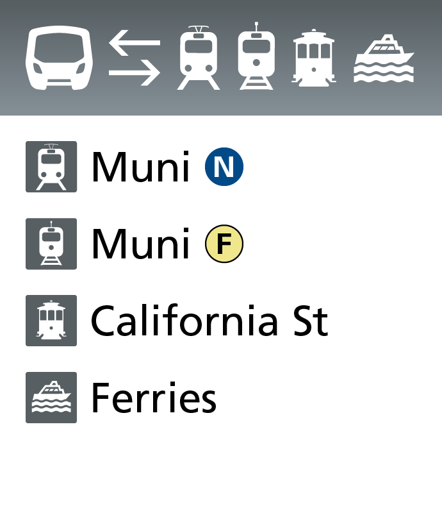Click blank white area below Ferries
The height and width of the screenshot is (513, 442).
pos(221,468)
